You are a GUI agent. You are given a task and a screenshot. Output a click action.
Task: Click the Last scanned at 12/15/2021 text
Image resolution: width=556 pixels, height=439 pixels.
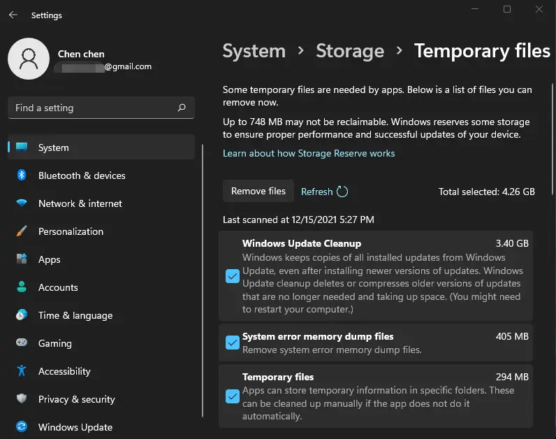(298, 219)
